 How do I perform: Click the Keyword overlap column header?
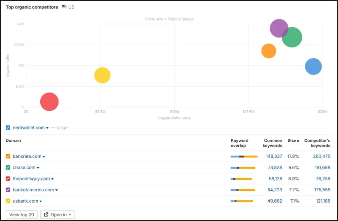point(240,143)
